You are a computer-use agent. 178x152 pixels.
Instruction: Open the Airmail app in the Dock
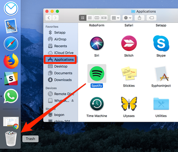tap(11, 9)
